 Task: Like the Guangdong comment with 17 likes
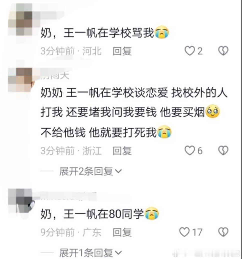pyautogui.click(x=184, y=232)
